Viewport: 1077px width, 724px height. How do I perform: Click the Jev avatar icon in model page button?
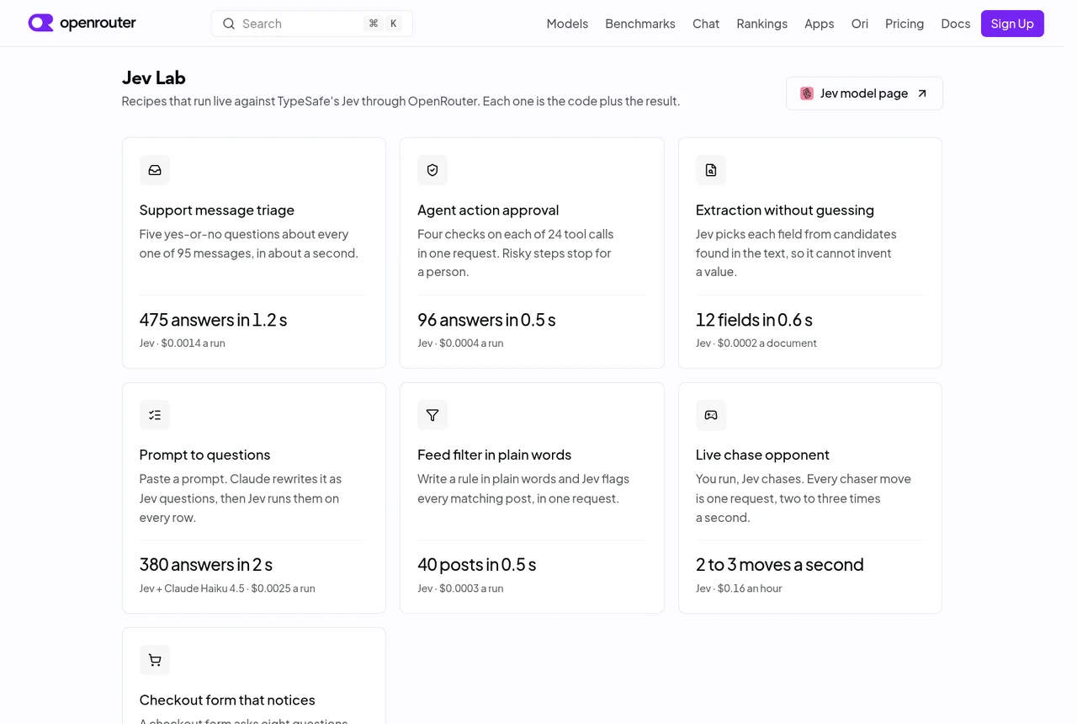click(x=807, y=93)
